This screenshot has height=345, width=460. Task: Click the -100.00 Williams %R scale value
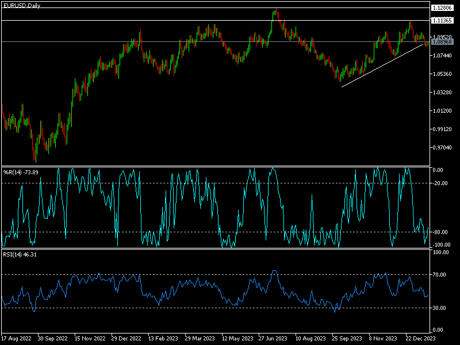pos(441,245)
